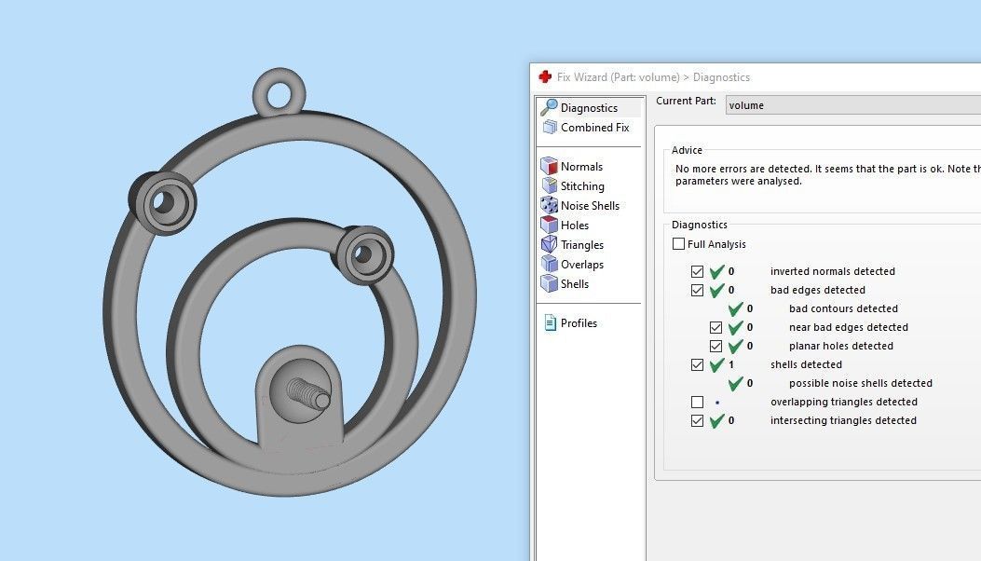This screenshot has height=561, width=981.
Task: Go to the Noise Shells section label
Action: (590, 205)
